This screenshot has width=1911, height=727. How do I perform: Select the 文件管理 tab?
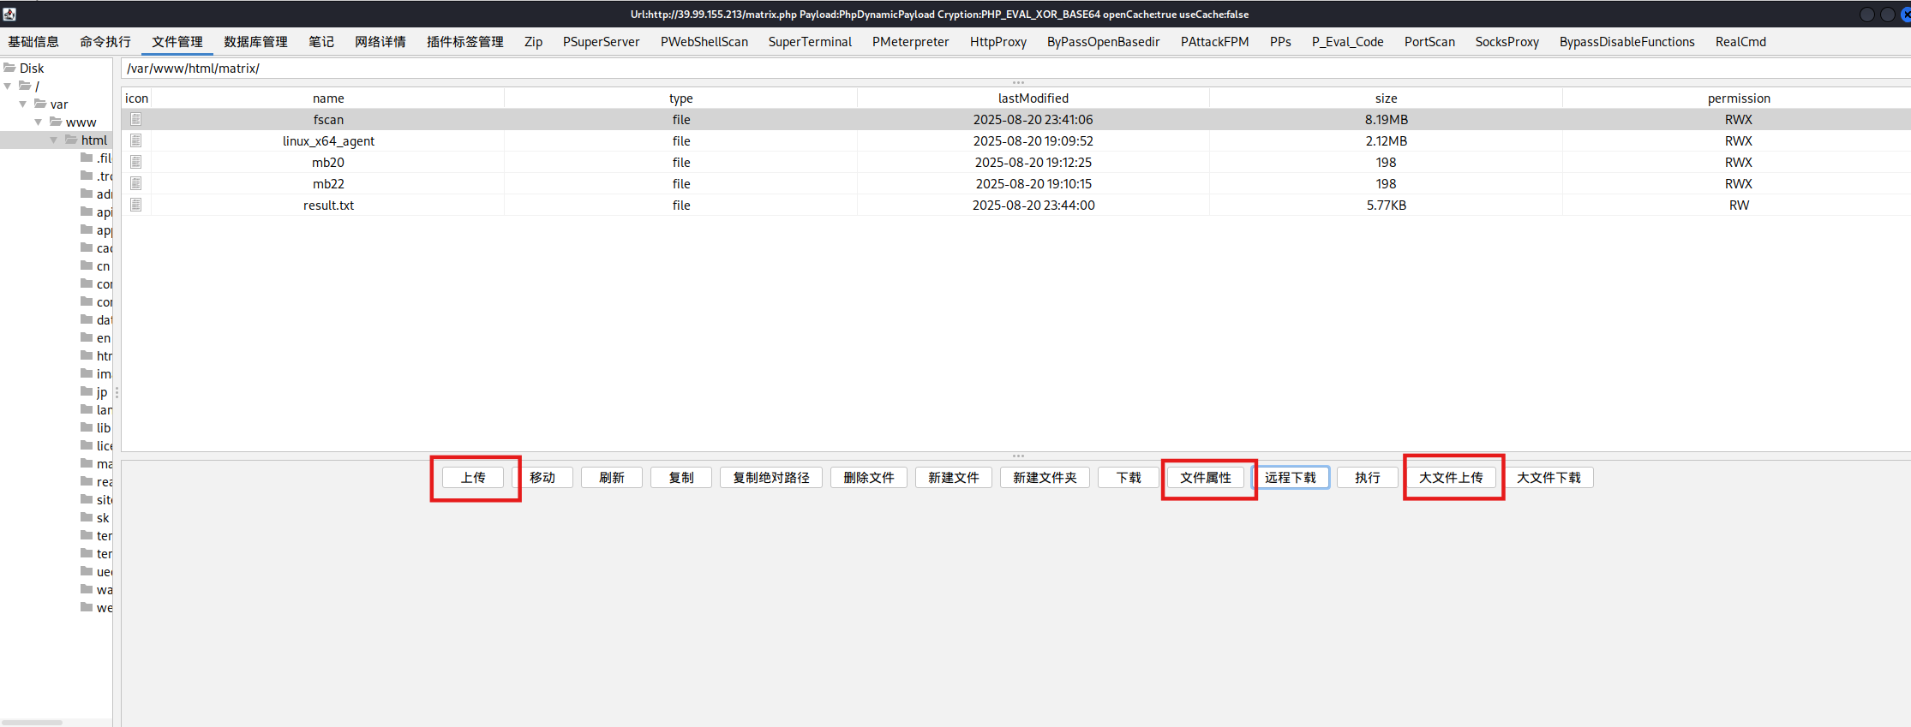coord(177,41)
